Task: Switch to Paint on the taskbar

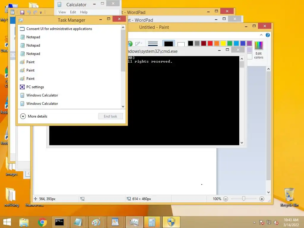Action: click(x=96, y=222)
